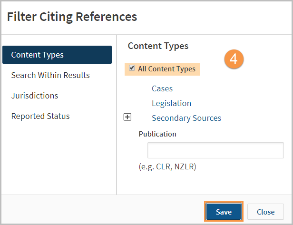Click the Filter Citing References dialog title

72,17
